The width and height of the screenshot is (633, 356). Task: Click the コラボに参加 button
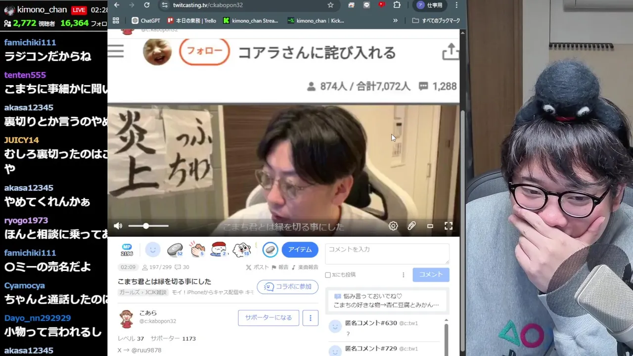[x=288, y=287]
